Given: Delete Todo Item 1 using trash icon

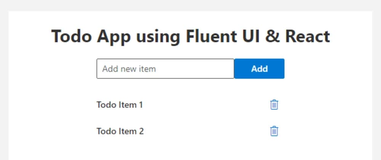Looking at the screenshot, I should coord(274,104).
